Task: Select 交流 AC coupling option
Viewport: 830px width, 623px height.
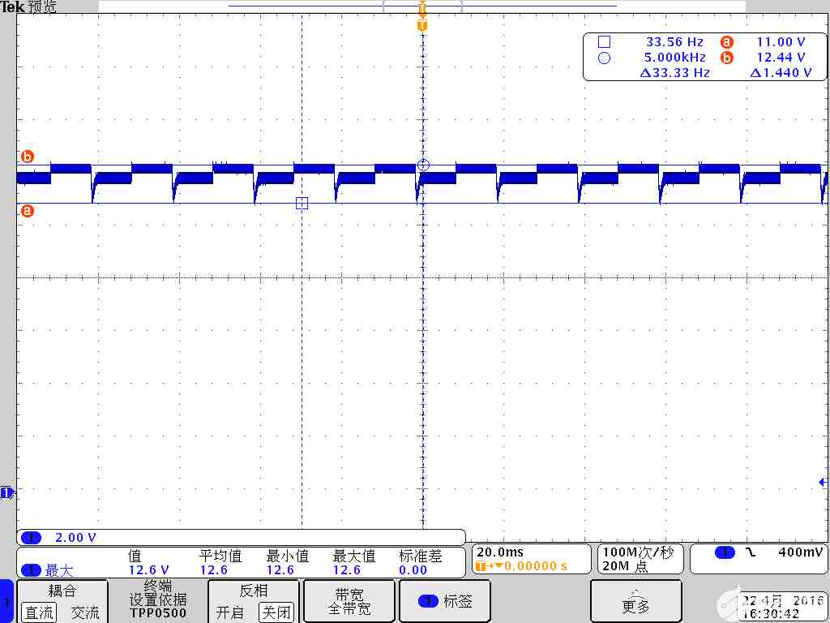Action: 84,613
